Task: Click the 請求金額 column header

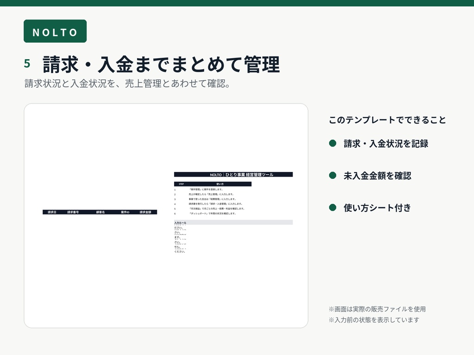Action: (x=145, y=212)
